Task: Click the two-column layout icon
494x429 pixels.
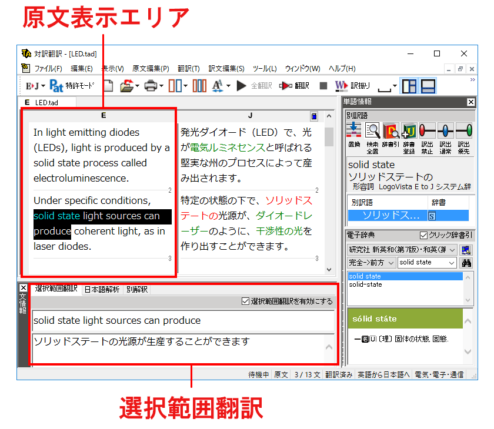Action: (175, 86)
